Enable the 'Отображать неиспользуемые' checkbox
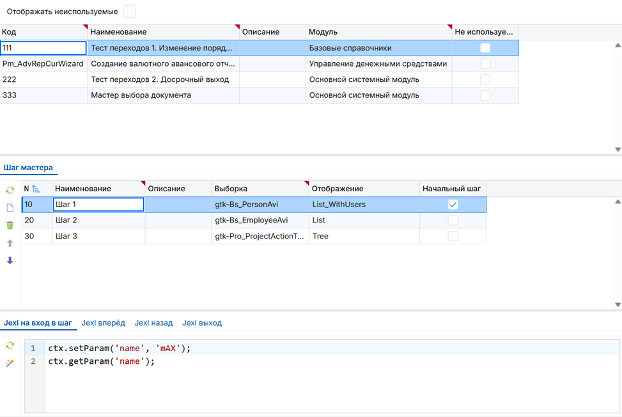The image size is (622, 417). [129, 12]
